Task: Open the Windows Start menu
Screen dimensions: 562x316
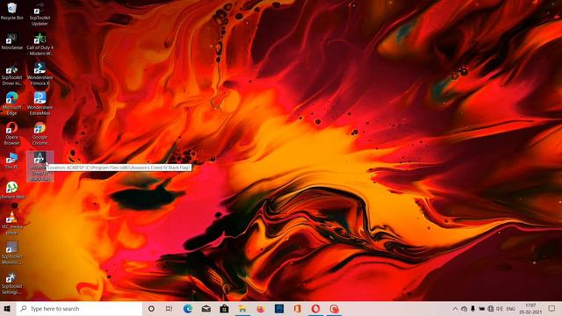Action: point(7,308)
